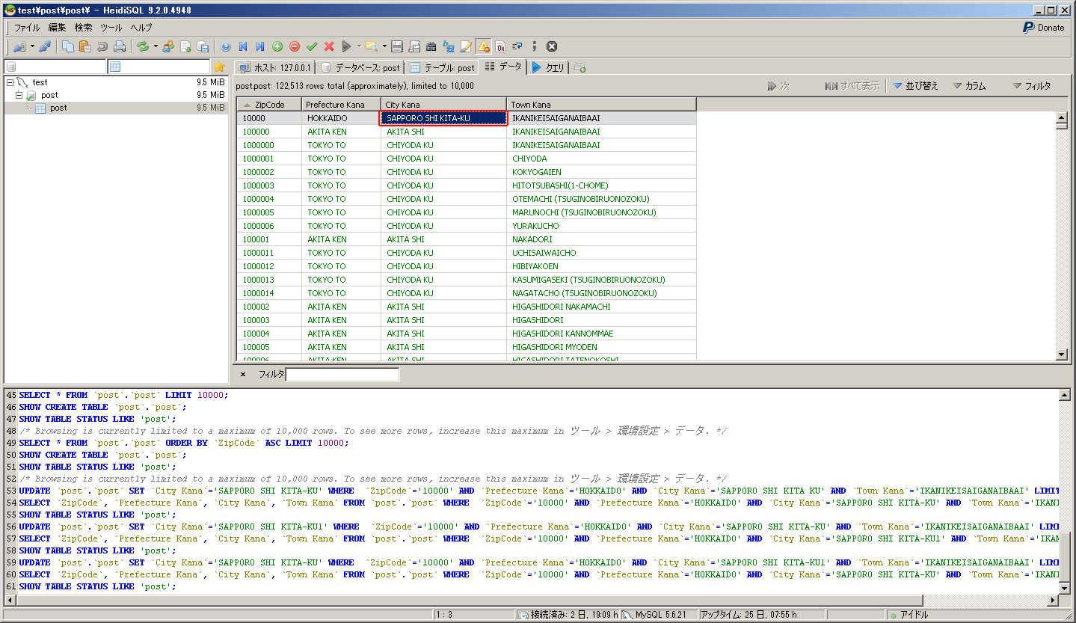Toggle the binary 0x hex display button
The width and height of the screenshot is (1076, 623).
coord(500,46)
